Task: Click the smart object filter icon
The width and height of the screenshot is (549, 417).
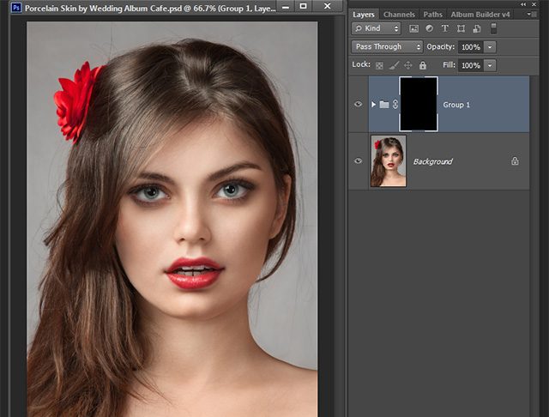Action: [477, 29]
